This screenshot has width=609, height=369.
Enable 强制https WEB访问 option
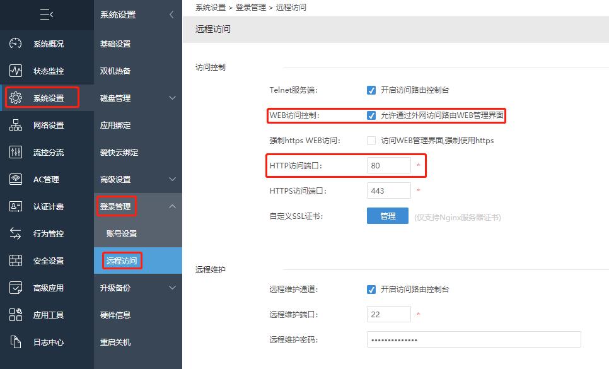[x=371, y=141]
